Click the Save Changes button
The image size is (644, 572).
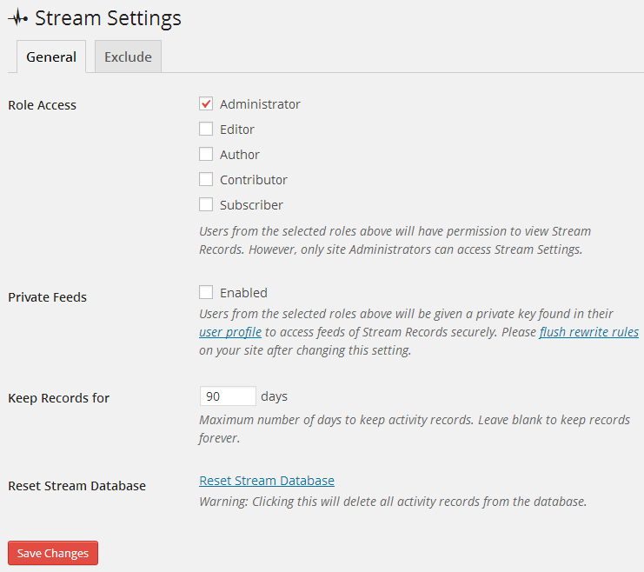click(x=53, y=553)
